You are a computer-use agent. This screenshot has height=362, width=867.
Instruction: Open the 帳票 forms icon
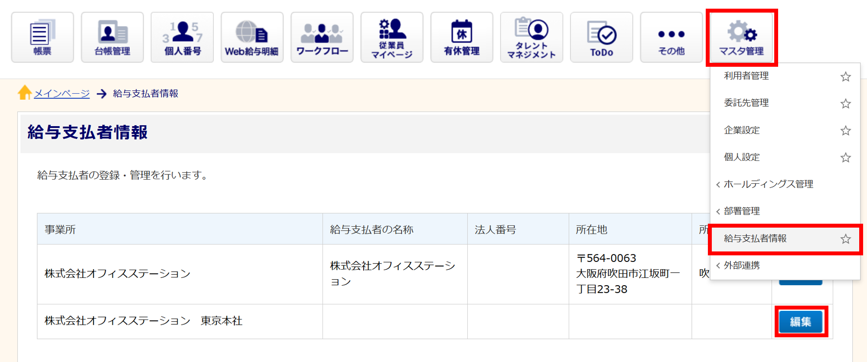42,37
